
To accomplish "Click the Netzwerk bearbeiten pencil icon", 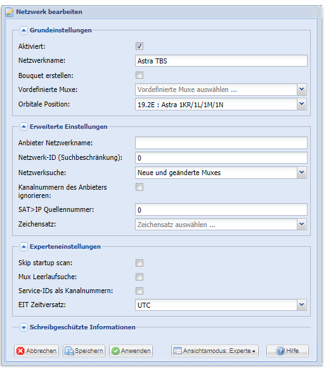I will pyautogui.click(x=10, y=12).
